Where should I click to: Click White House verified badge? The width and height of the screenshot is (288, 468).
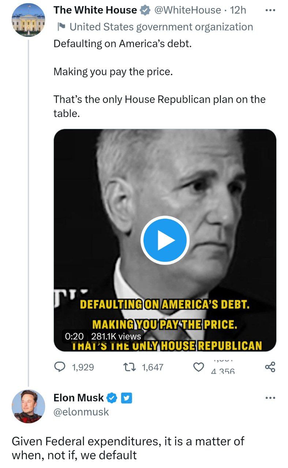145,11
